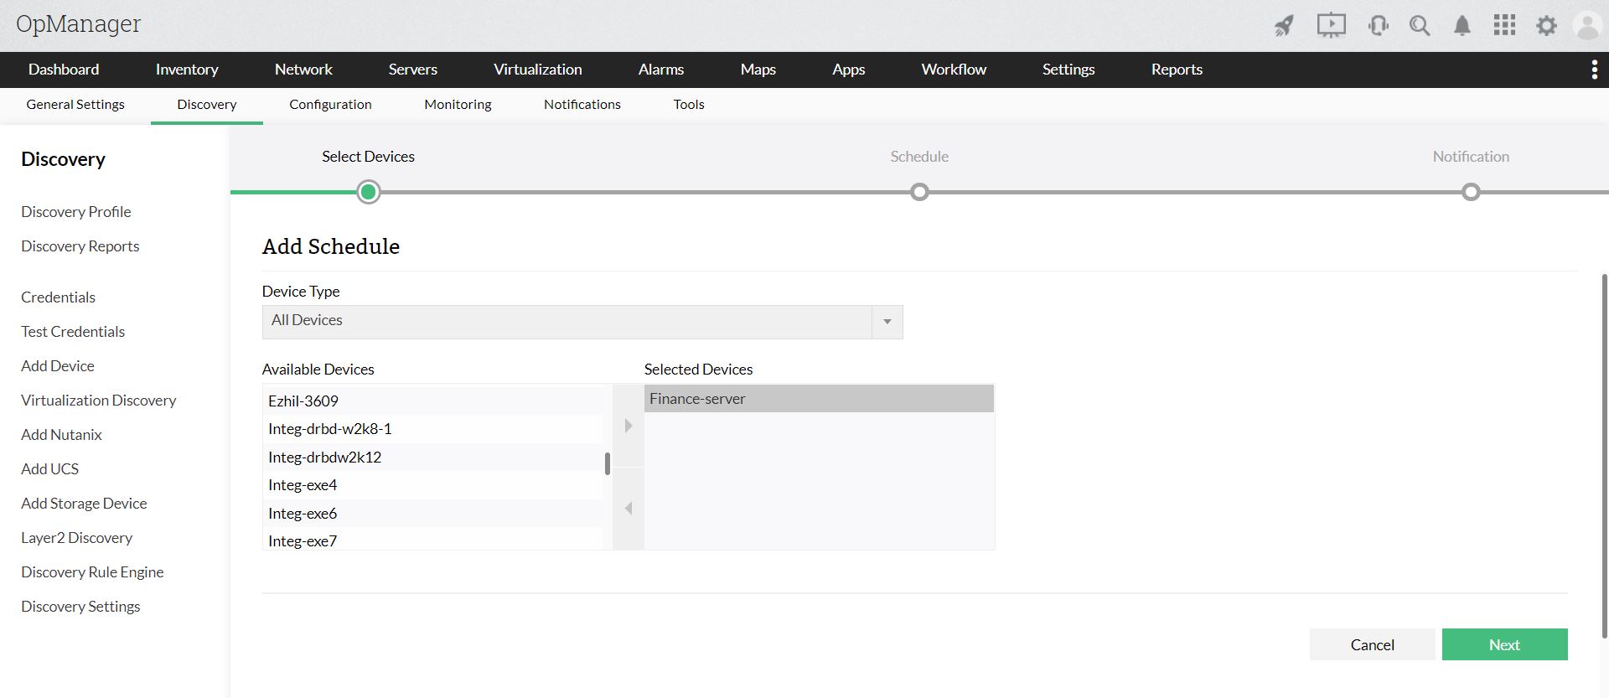Open the apps grid icon
The height and width of the screenshot is (698, 1609).
1504,26
